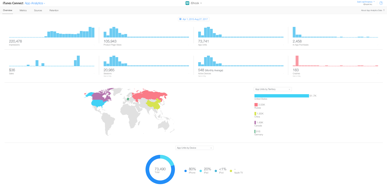The height and width of the screenshot is (189, 387).
Task: Go to iTunes Connect home
Action: [13, 3]
